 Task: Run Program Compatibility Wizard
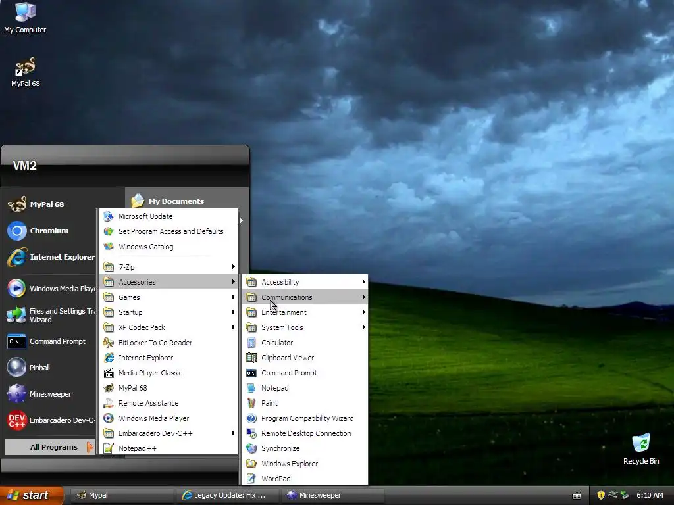pyautogui.click(x=305, y=418)
